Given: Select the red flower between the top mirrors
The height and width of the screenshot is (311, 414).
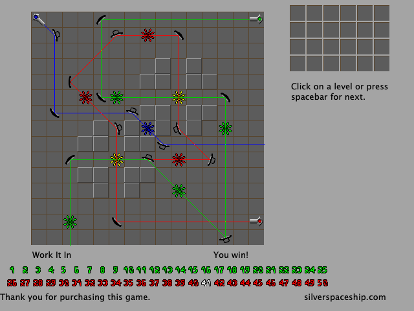Looking at the screenshot, I should click(x=147, y=35).
